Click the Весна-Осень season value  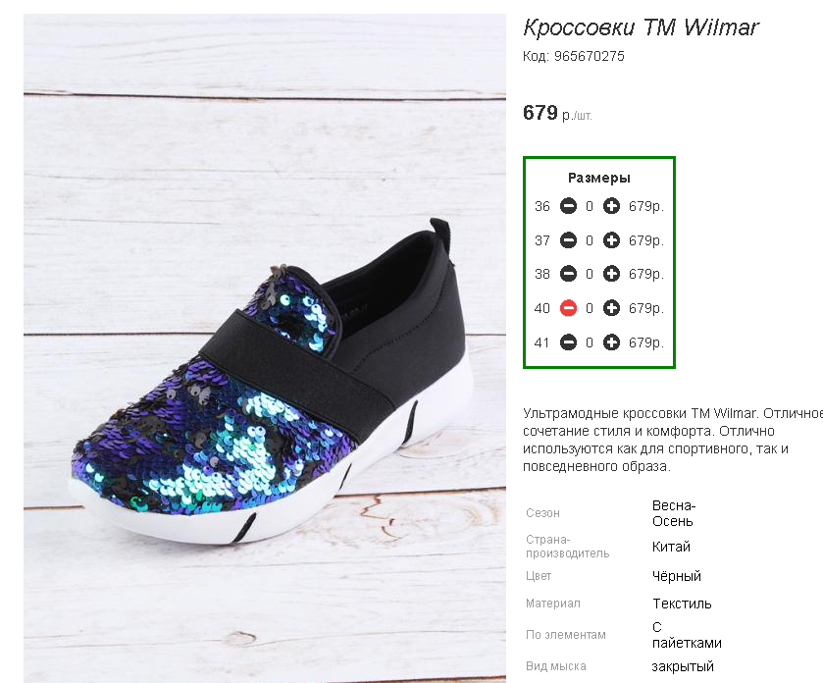coord(674,513)
